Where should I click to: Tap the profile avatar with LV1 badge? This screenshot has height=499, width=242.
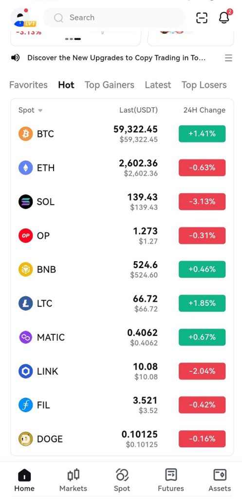tap(23, 18)
